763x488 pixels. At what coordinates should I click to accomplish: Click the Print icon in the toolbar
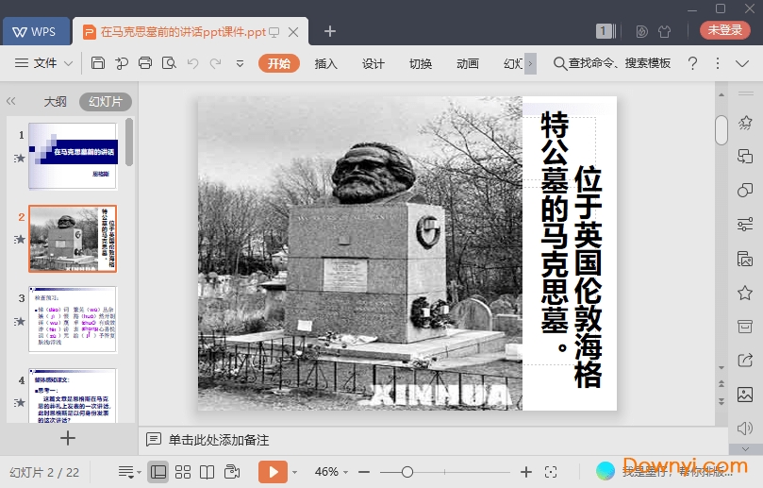[x=145, y=63]
